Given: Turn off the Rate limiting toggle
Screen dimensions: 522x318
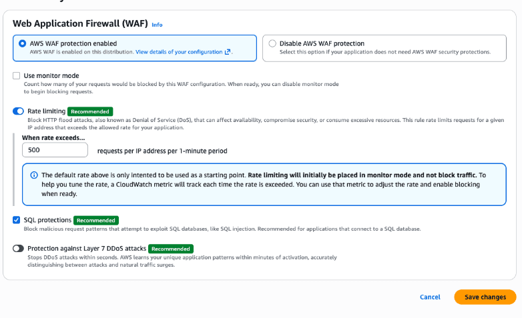Looking at the screenshot, I should pos(18,111).
